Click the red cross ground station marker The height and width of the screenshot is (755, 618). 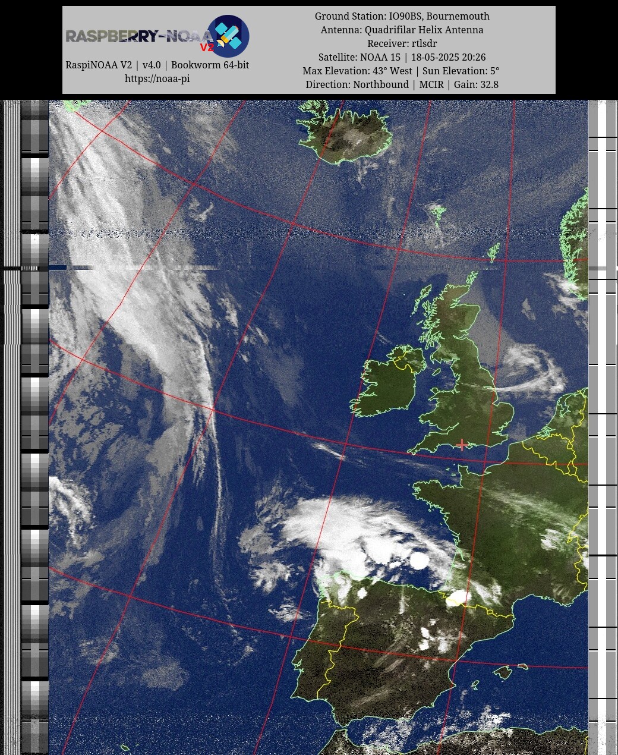tap(462, 445)
